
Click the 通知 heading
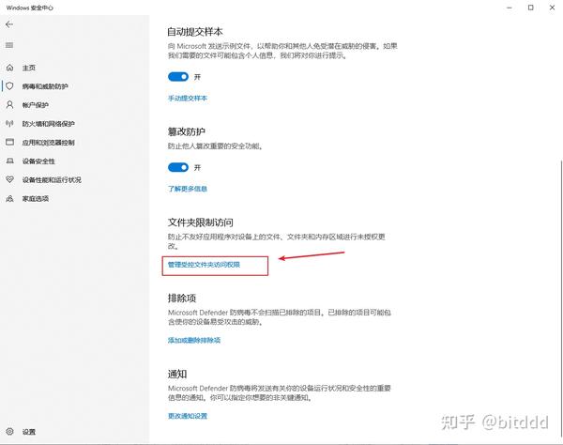click(x=177, y=374)
